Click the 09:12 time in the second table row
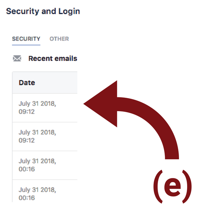199x213 pixels. (27, 140)
